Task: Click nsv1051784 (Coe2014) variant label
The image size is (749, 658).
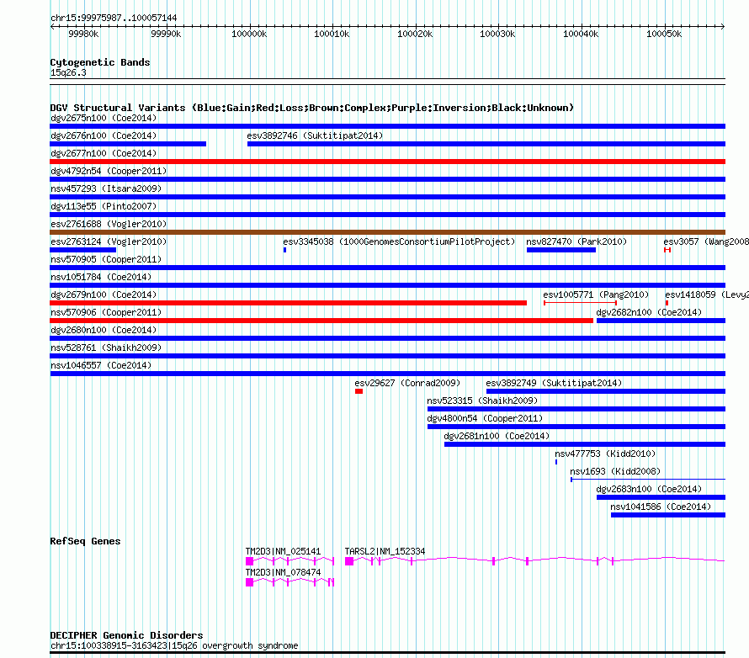Action: pyautogui.click(x=101, y=277)
